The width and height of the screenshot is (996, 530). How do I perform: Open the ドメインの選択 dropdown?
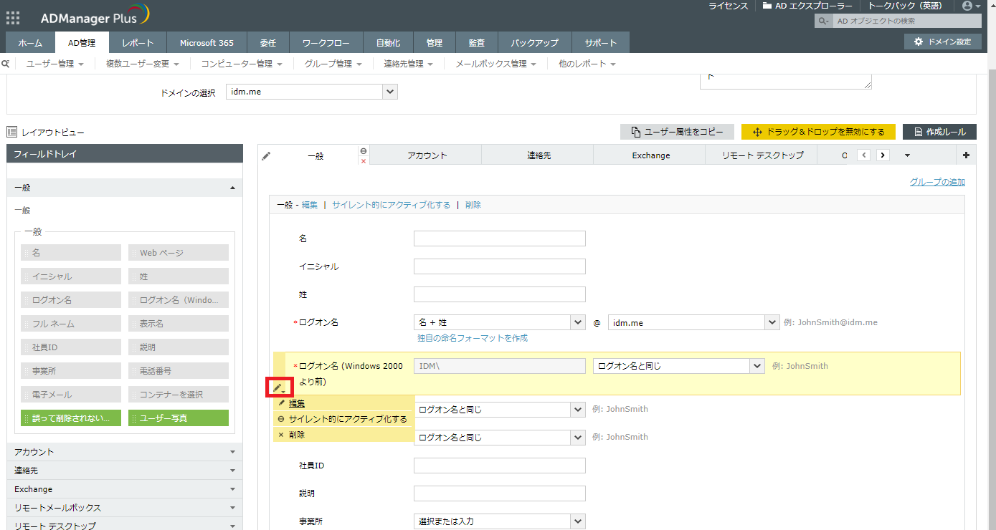[311, 92]
